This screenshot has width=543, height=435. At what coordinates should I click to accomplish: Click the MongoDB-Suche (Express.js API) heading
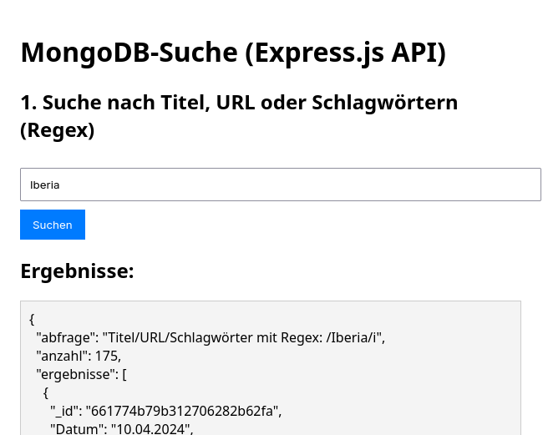(233, 53)
